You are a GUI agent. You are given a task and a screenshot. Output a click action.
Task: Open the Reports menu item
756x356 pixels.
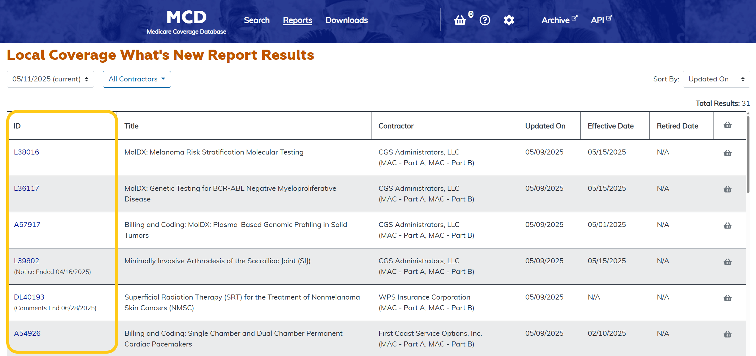(297, 20)
